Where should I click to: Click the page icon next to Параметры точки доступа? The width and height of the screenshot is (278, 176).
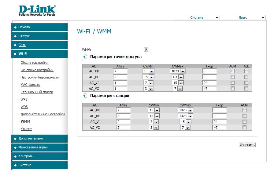point(85,57)
